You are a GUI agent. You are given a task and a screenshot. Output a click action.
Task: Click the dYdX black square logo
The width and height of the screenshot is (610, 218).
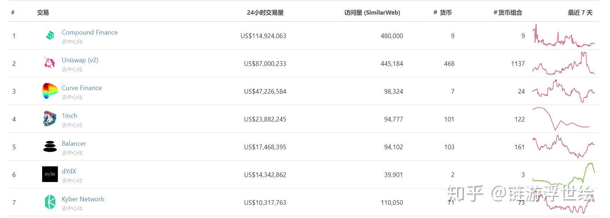point(50,174)
